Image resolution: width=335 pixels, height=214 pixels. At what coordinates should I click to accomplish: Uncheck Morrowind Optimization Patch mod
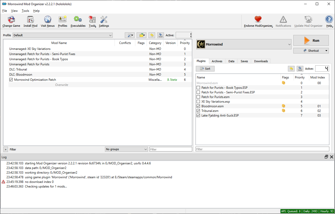pos(11,80)
